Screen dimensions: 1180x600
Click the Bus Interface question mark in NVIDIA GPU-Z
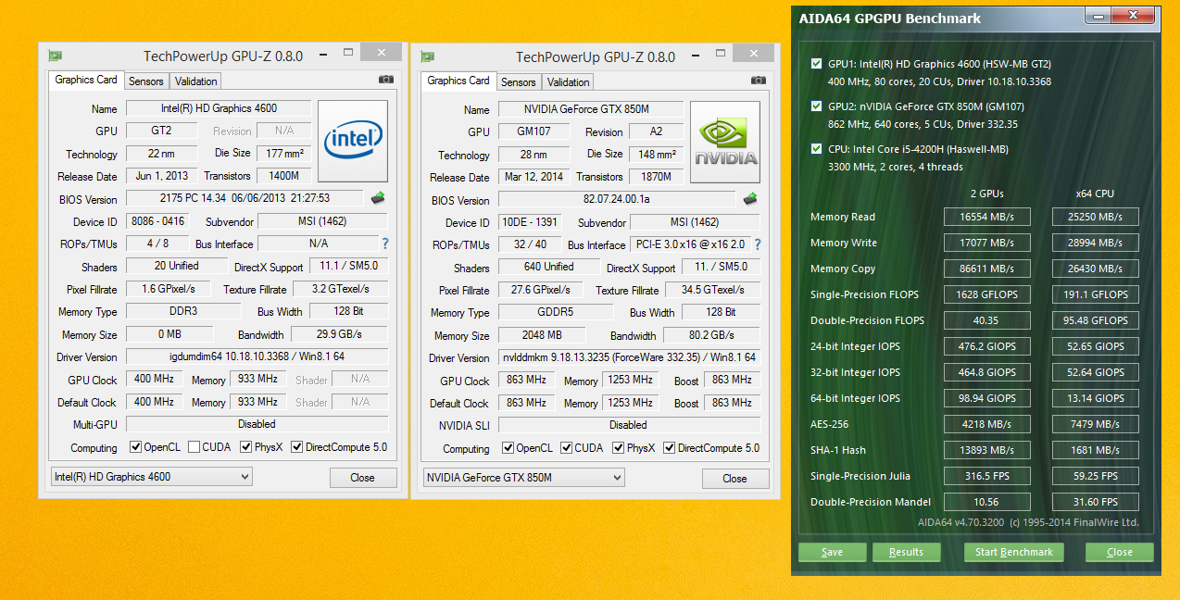[757, 244]
